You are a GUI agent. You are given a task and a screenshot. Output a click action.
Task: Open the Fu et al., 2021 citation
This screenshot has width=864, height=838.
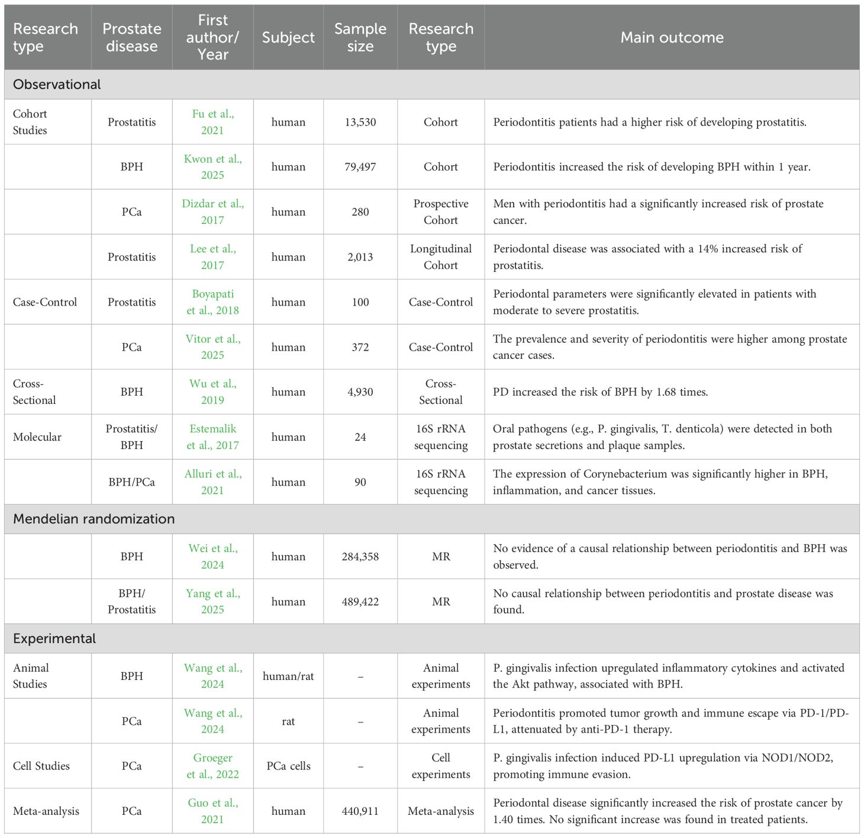coord(212,122)
